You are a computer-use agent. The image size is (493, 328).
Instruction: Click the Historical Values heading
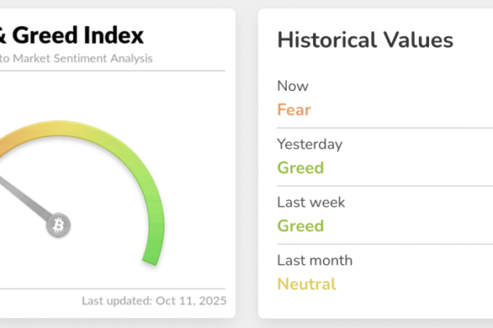point(365,39)
